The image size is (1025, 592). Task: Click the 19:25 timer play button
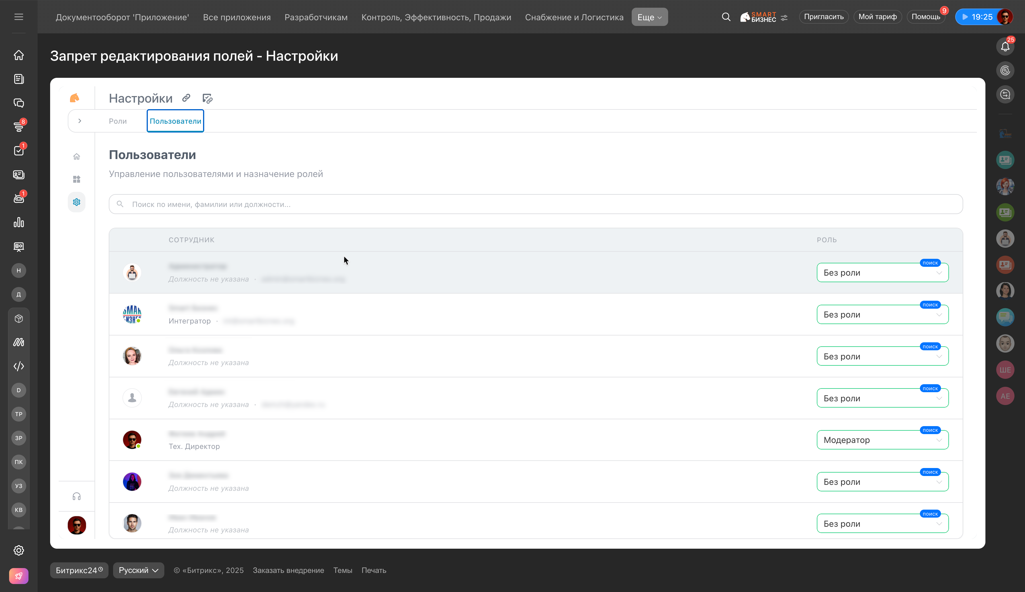(x=965, y=17)
